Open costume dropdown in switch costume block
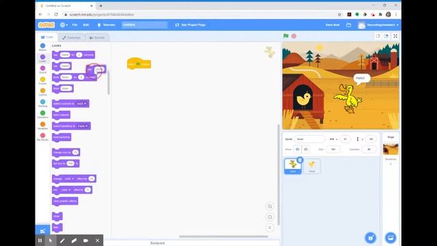 (x=82, y=104)
